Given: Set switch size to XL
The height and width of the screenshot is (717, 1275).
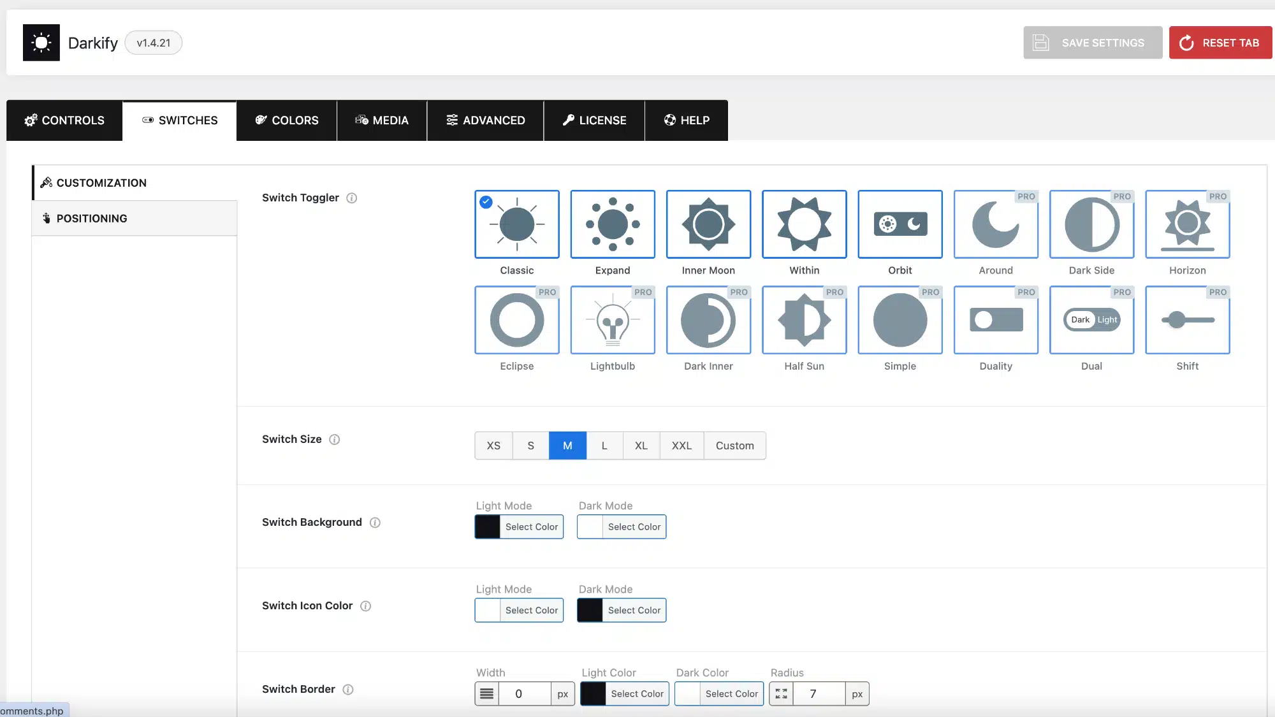Looking at the screenshot, I should coord(641,445).
